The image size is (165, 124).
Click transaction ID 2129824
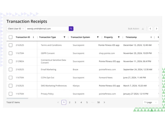(20, 62)
